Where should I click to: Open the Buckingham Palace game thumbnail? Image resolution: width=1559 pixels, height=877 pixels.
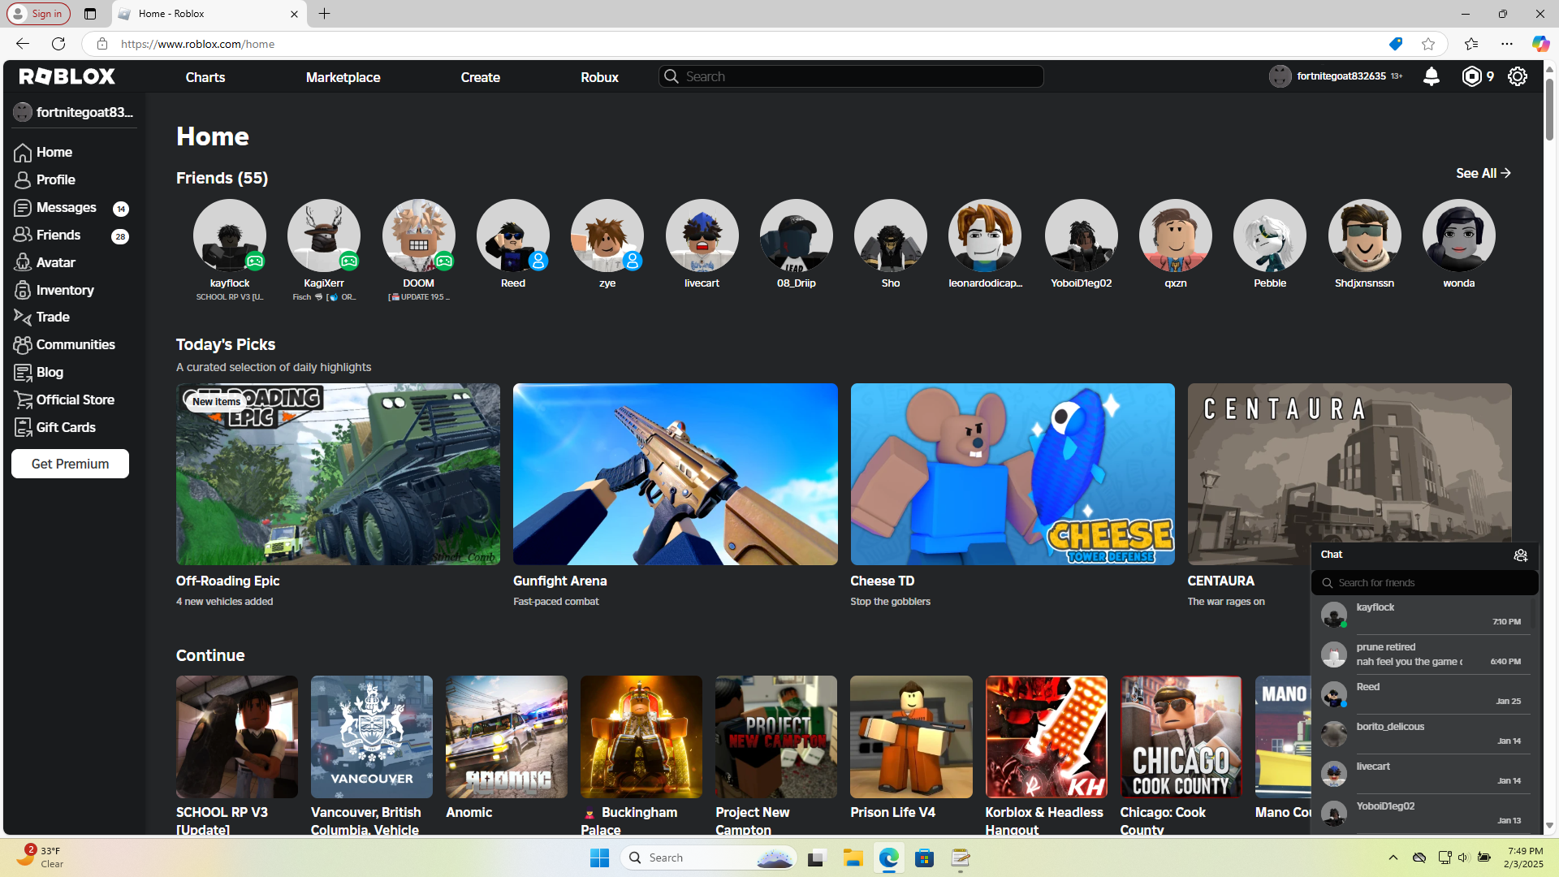tap(641, 737)
